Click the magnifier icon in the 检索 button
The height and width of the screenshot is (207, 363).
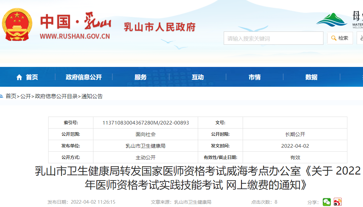click(x=333, y=38)
